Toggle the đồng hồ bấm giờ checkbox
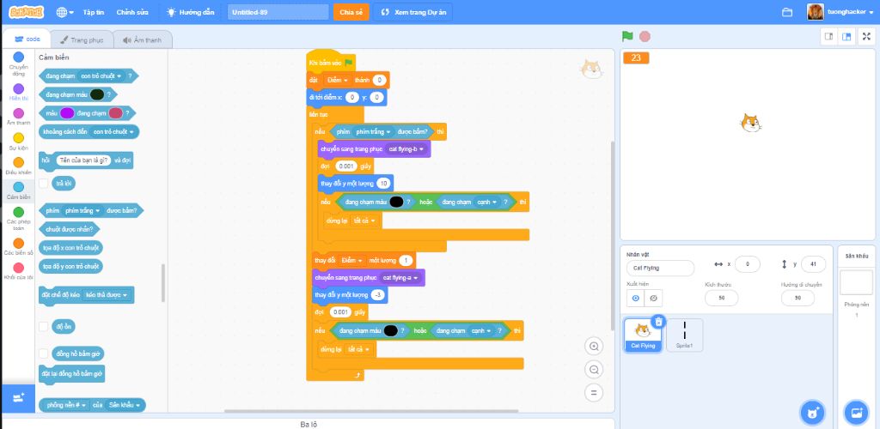 (43, 353)
